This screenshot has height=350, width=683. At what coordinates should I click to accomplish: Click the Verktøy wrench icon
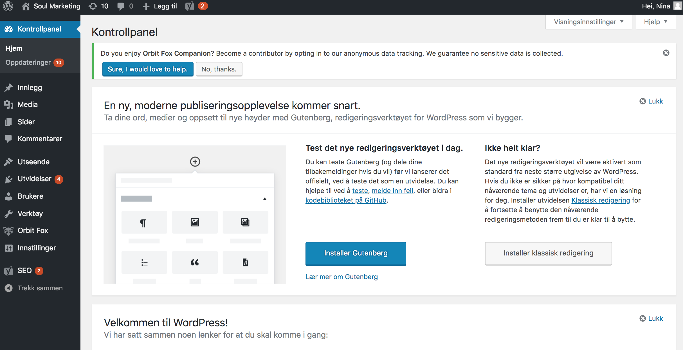(x=9, y=214)
